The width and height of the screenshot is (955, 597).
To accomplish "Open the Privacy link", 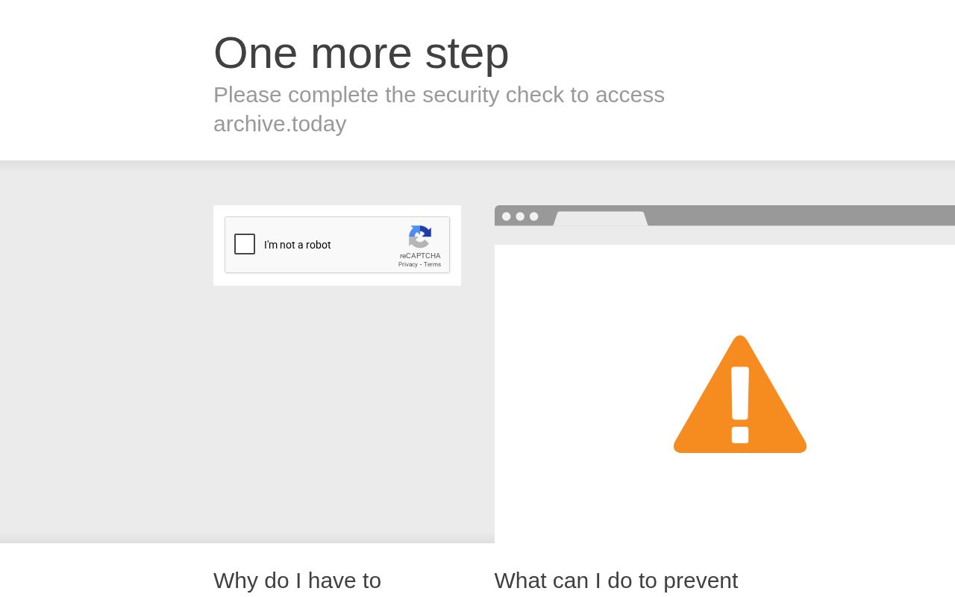I will point(407,264).
